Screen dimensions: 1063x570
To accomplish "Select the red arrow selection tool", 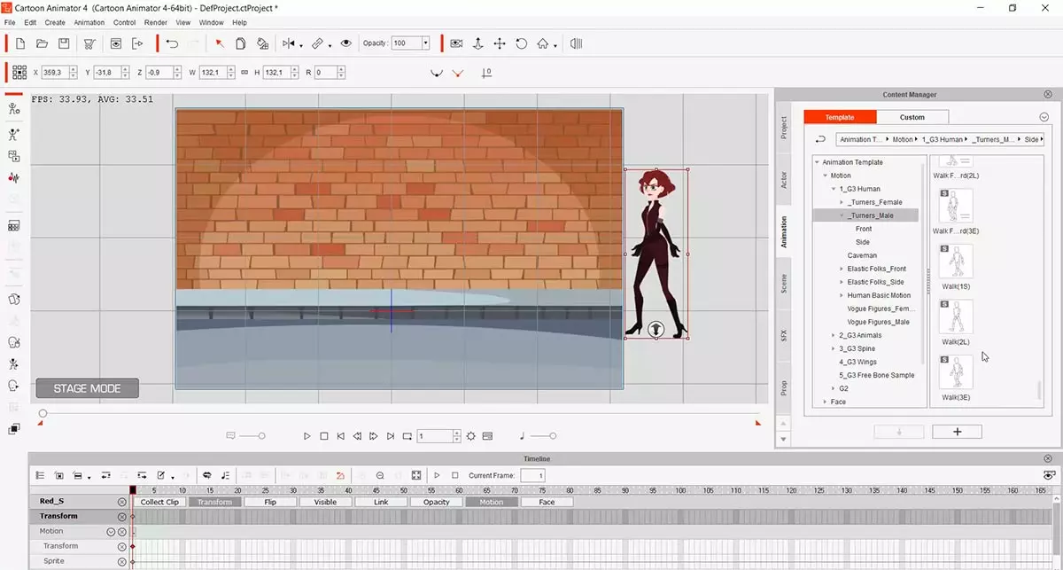I will [220, 43].
